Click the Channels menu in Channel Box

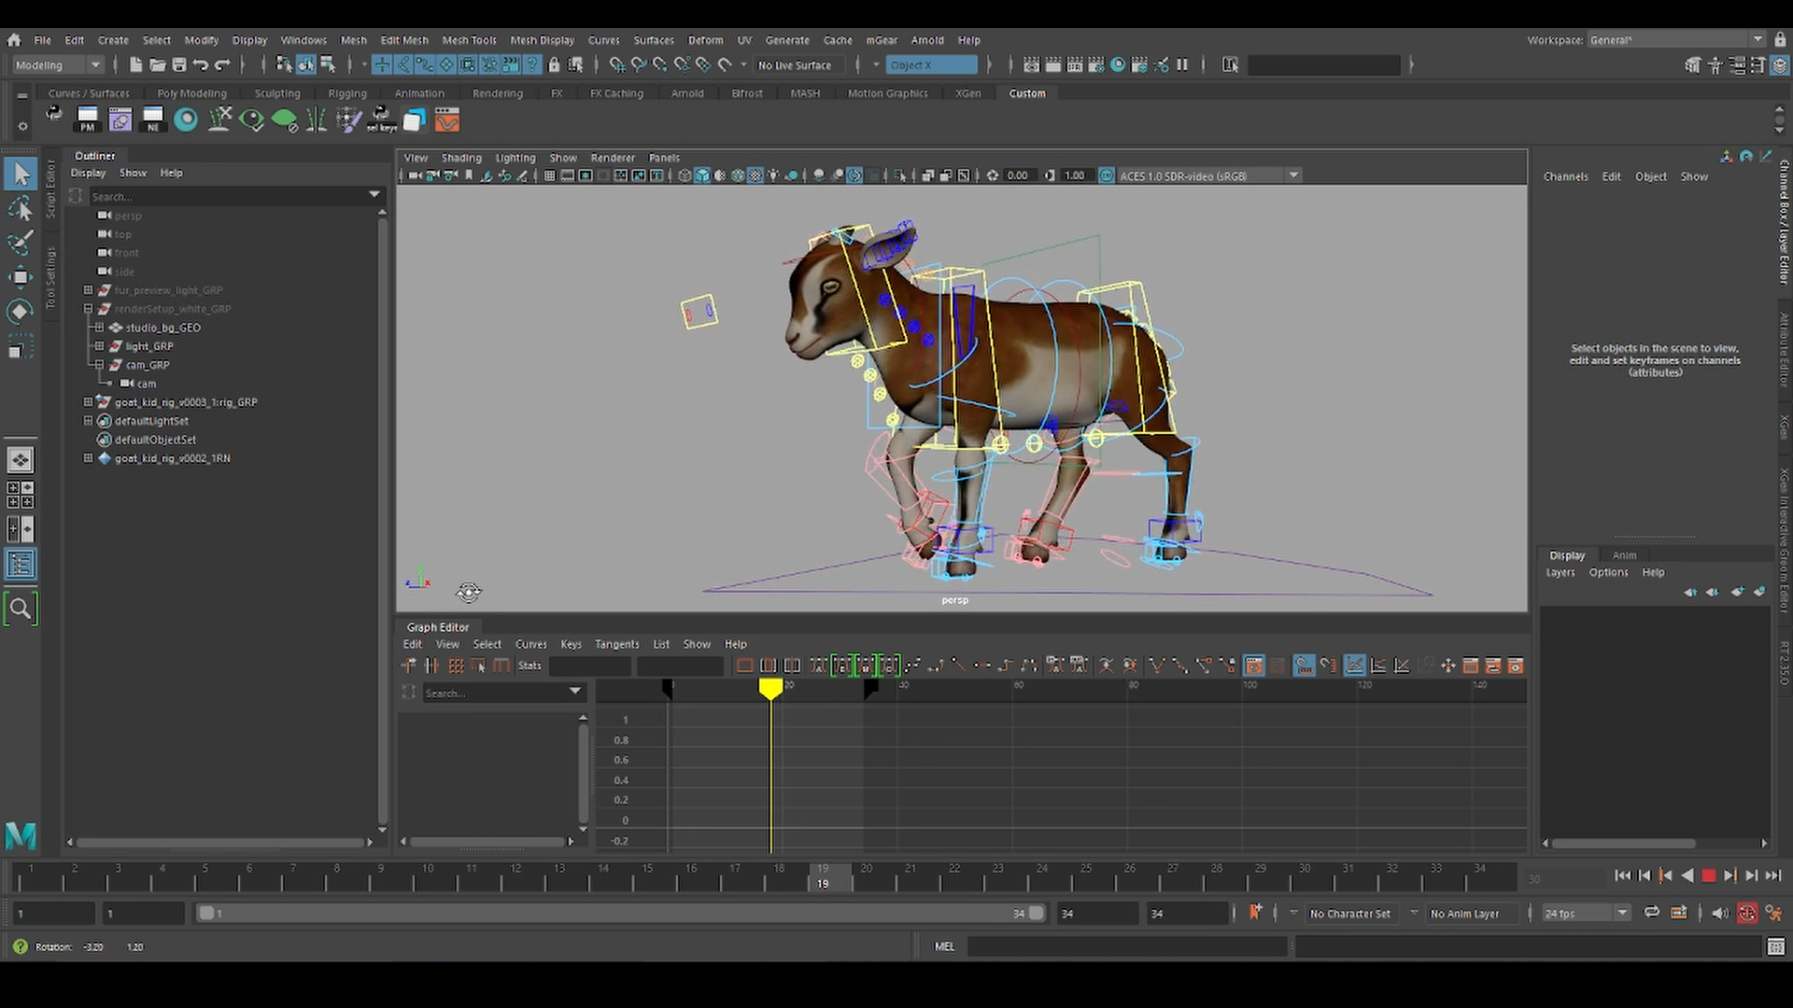[x=1565, y=176]
